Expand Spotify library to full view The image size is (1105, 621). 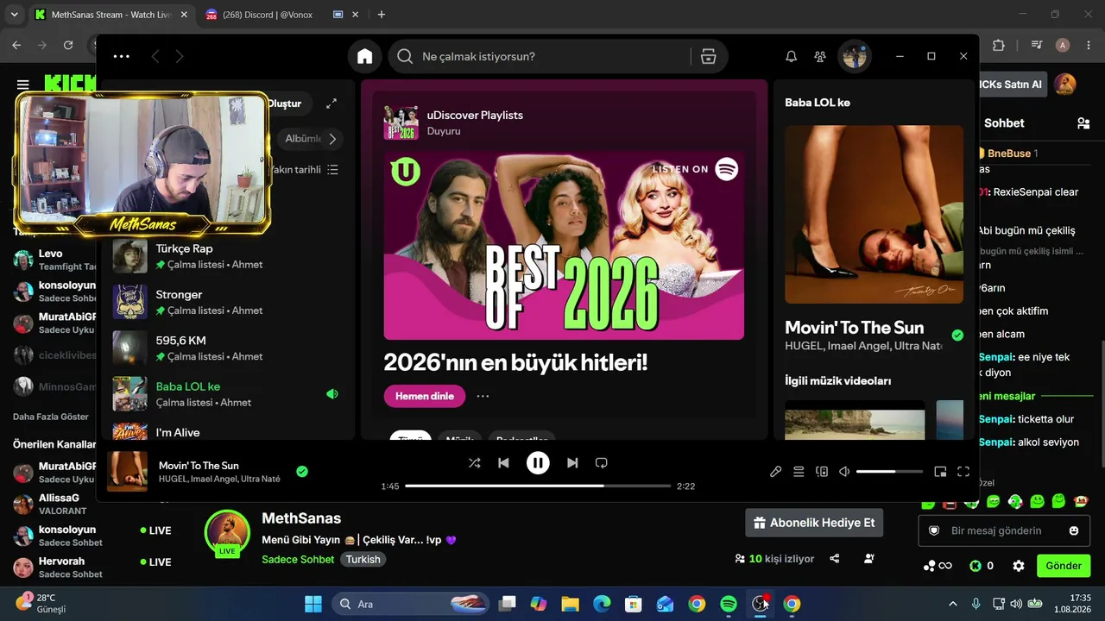[331, 103]
